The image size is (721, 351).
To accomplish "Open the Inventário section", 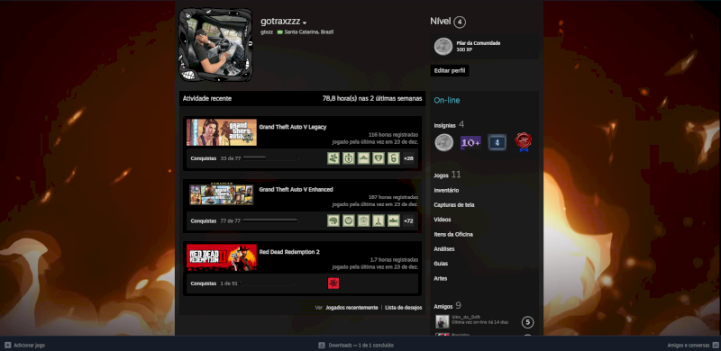I will (x=446, y=190).
